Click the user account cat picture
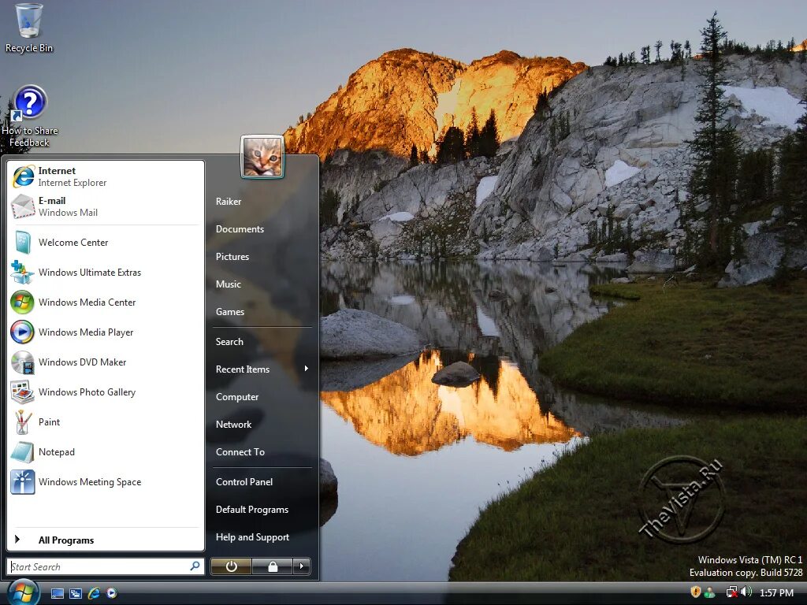Image resolution: width=807 pixels, height=605 pixels. [x=262, y=157]
